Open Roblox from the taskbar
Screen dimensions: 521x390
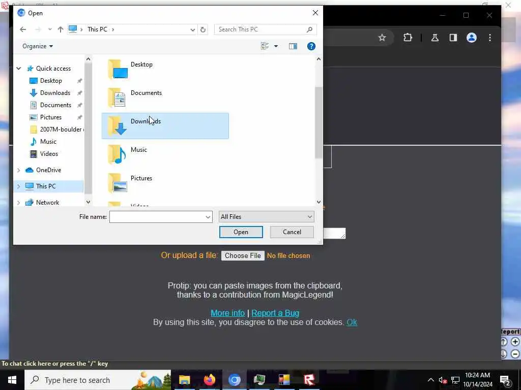point(309,380)
